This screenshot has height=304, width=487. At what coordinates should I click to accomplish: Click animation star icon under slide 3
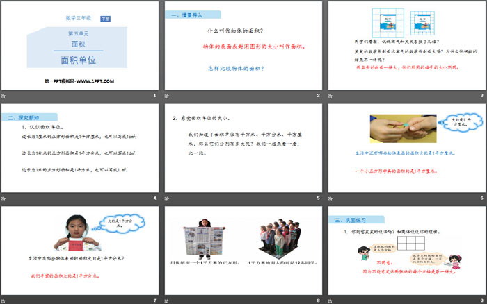pyautogui.click(x=330, y=96)
